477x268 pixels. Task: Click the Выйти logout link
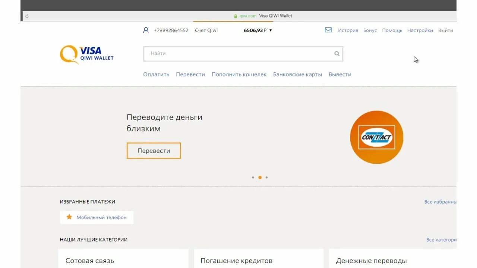coord(446,31)
